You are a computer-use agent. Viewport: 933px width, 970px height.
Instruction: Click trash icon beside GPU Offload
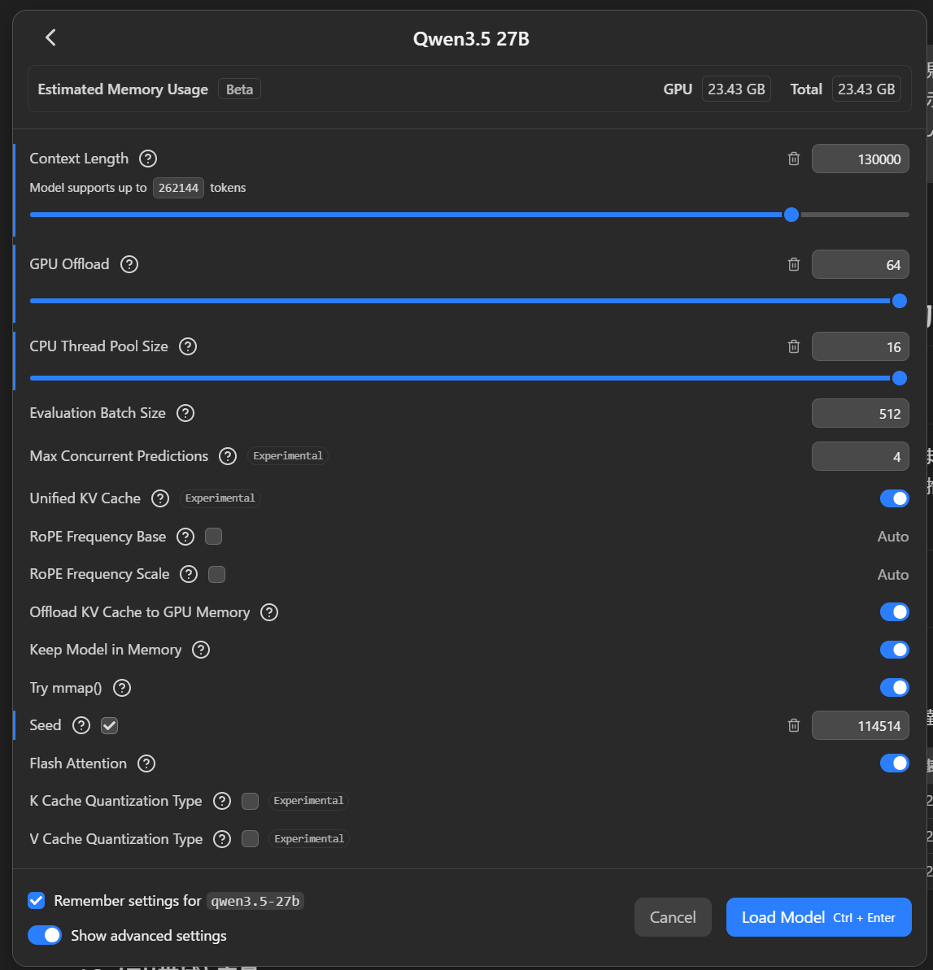coord(794,264)
